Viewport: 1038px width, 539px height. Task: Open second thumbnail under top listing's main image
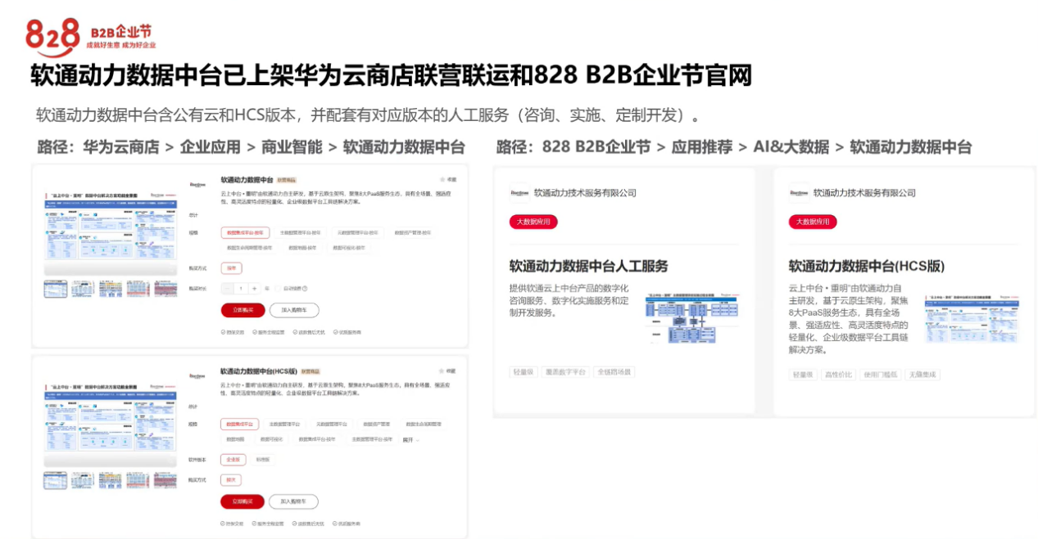pyautogui.click(x=83, y=288)
